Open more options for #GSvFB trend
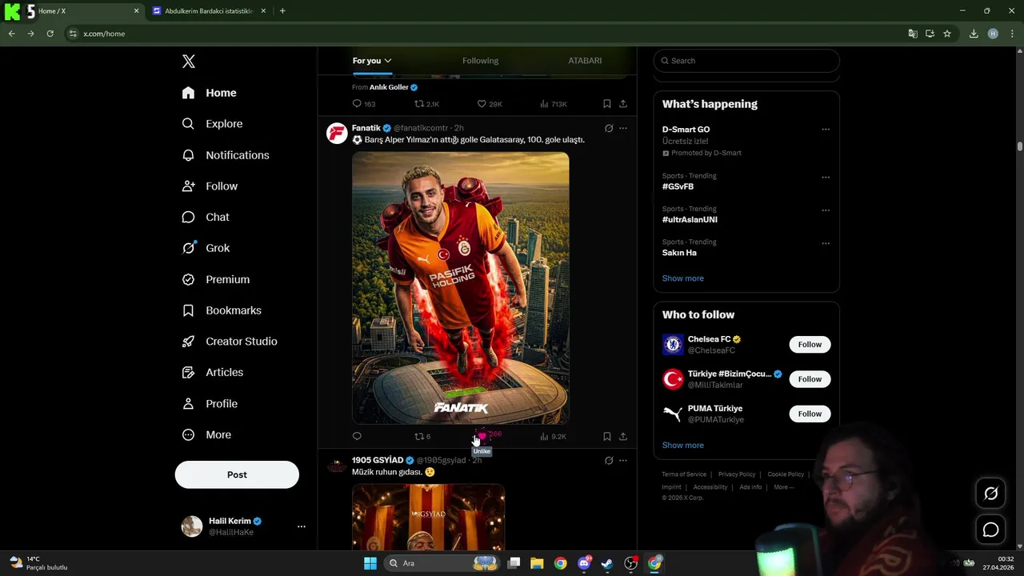Image resolution: width=1024 pixels, height=576 pixels. click(826, 178)
